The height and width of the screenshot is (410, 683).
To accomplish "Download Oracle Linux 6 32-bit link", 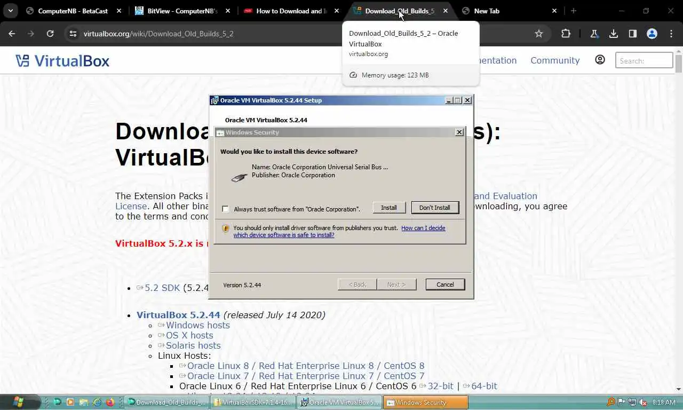I will [x=440, y=386].
